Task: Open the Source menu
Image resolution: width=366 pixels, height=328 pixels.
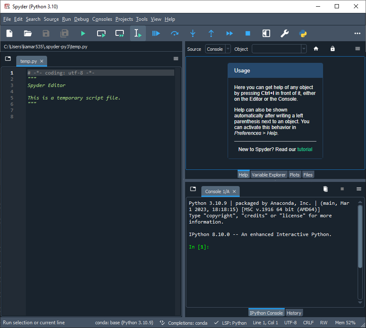Action: [51, 19]
